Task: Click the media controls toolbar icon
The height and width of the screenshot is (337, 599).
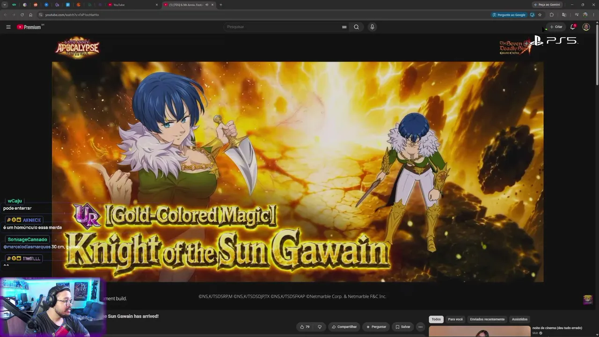Action: [577, 15]
